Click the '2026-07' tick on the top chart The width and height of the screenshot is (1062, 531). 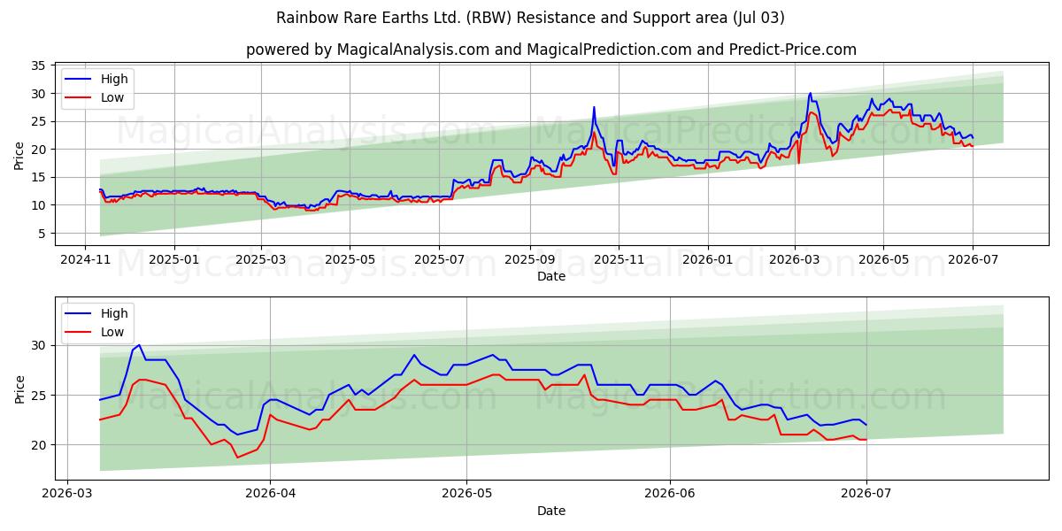pos(973,258)
